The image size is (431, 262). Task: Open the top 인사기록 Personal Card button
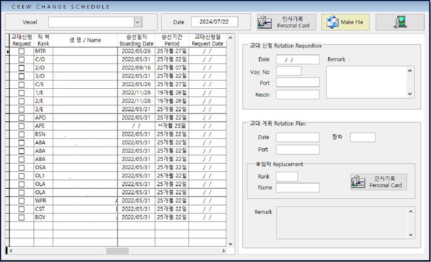[287, 22]
